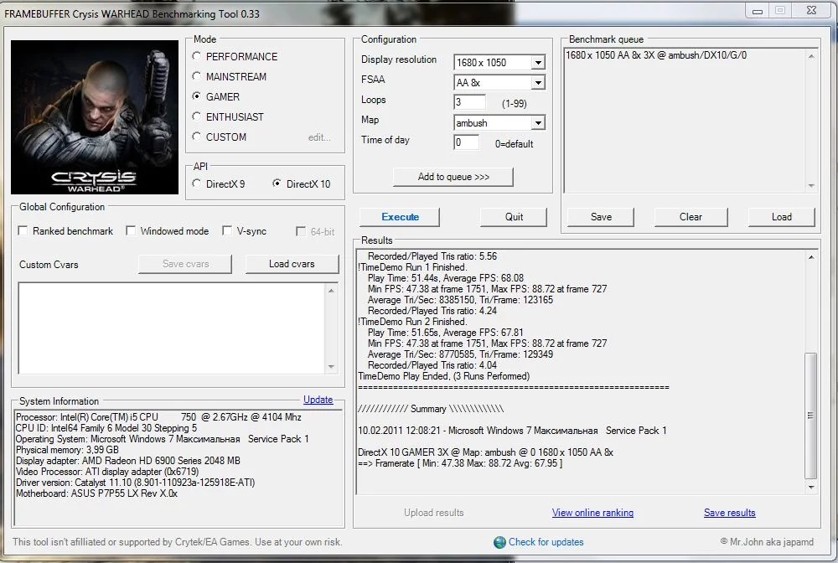Screen dimensions: 838x563
Task: Clear the benchmark queue
Action: [x=691, y=217]
